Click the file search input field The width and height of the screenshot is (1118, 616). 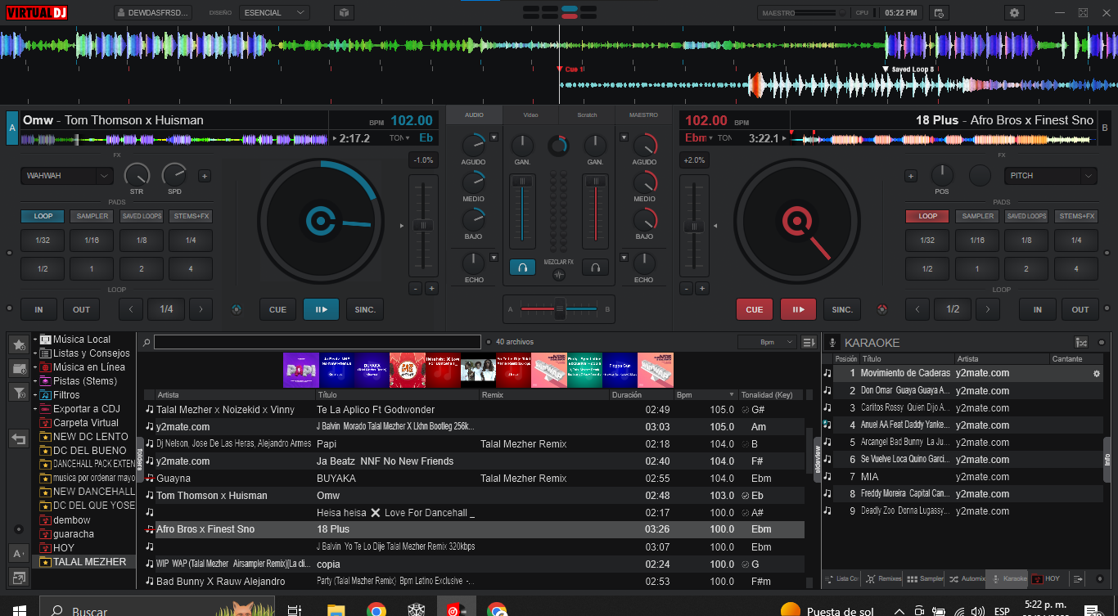317,342
